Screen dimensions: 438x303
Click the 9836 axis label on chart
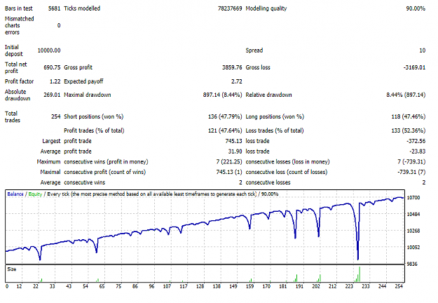(x=412, y=264)
